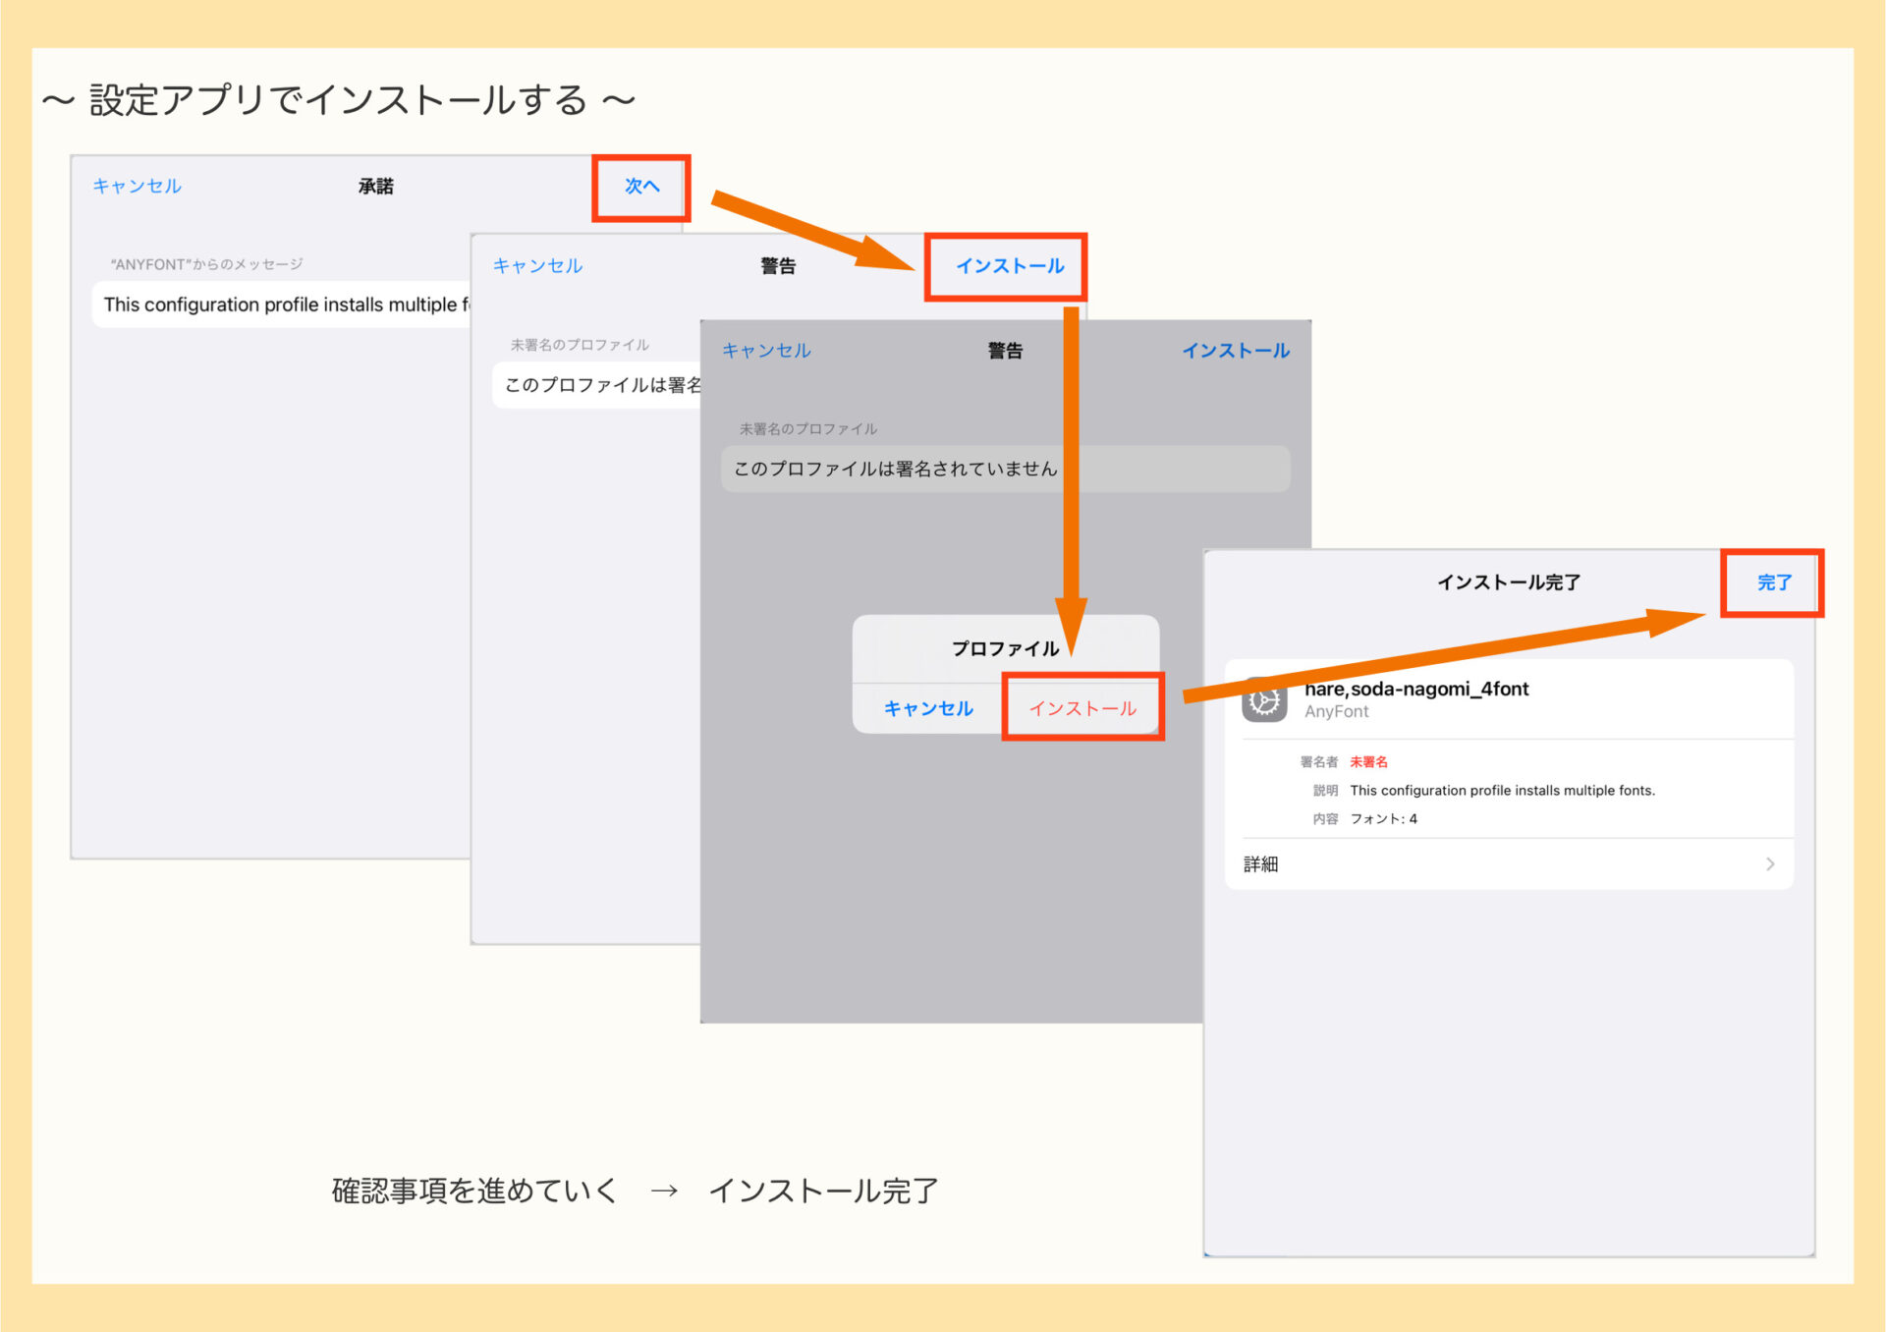Tap キャンセル in the 承諾 dialog
1886x1332 pixels.
point(137,186)
